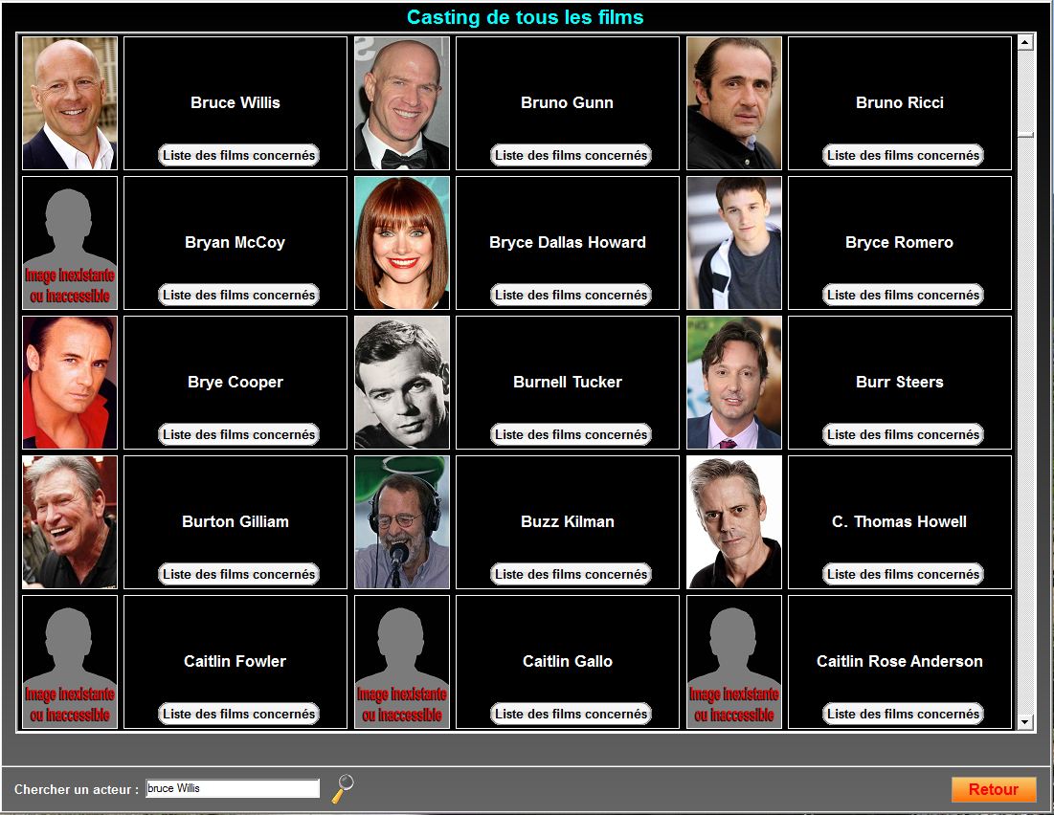Click the 'Caitlin Fowler' name label
Image resolution: width=1054 pixels, height=815 pixels.
pos(235,662)
